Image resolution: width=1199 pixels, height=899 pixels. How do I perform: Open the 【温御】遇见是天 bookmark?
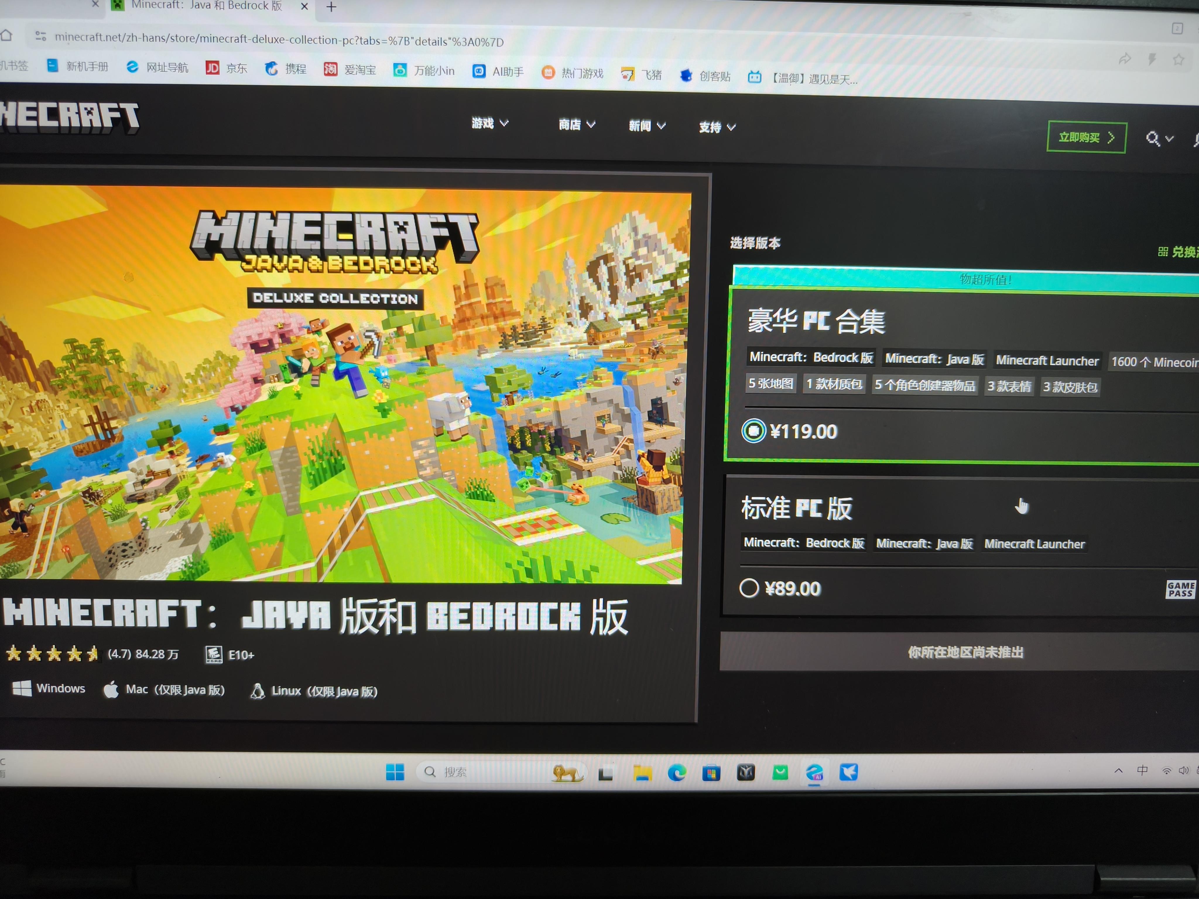[803, 78]
